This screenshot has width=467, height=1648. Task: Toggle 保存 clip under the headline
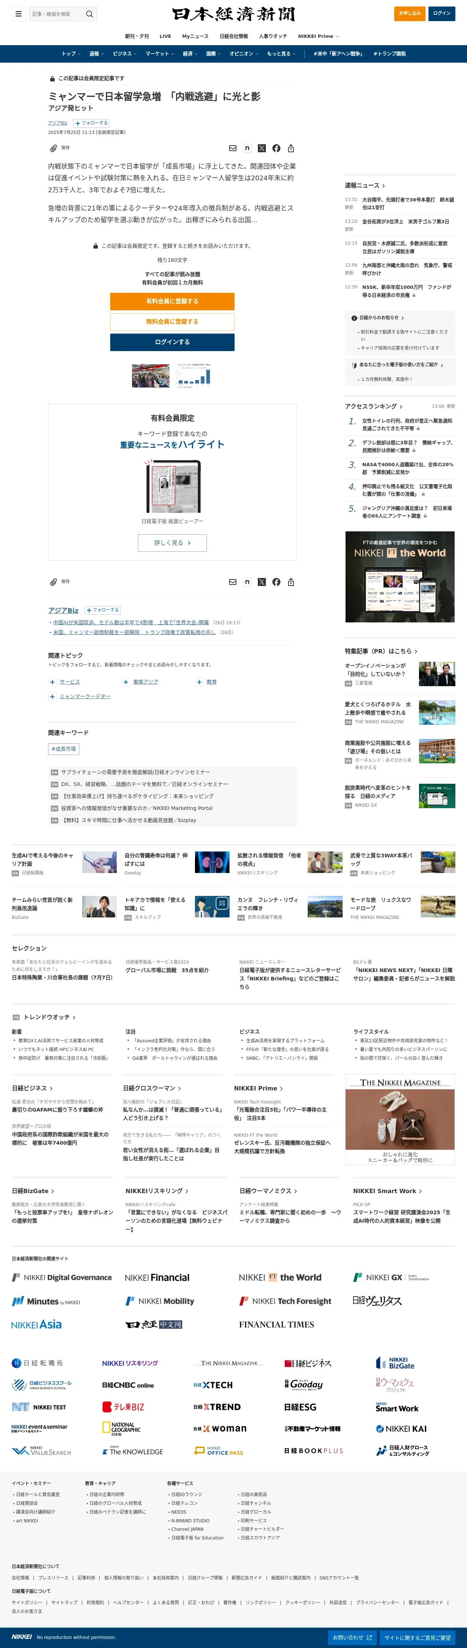[60, 148]
